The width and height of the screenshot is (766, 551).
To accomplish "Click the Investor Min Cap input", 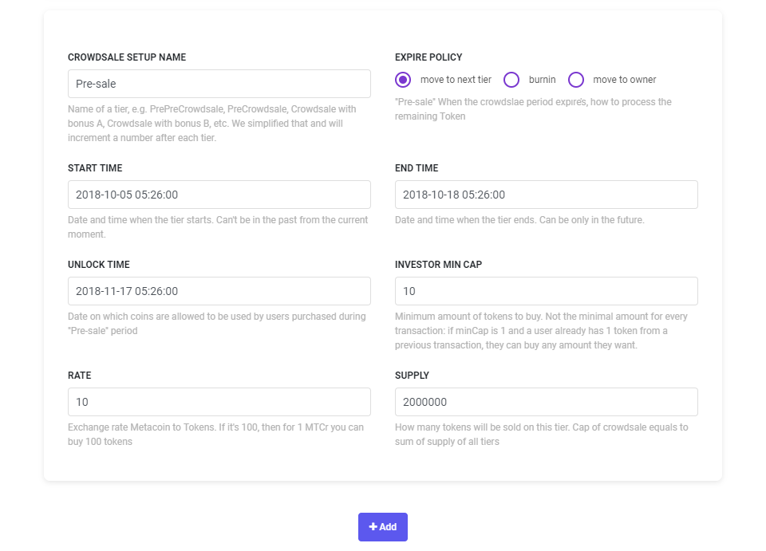I will 547,291.
